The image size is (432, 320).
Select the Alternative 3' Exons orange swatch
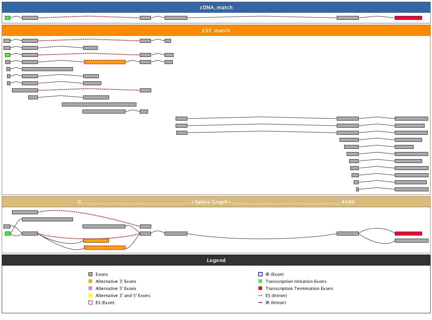click(90, 281)
